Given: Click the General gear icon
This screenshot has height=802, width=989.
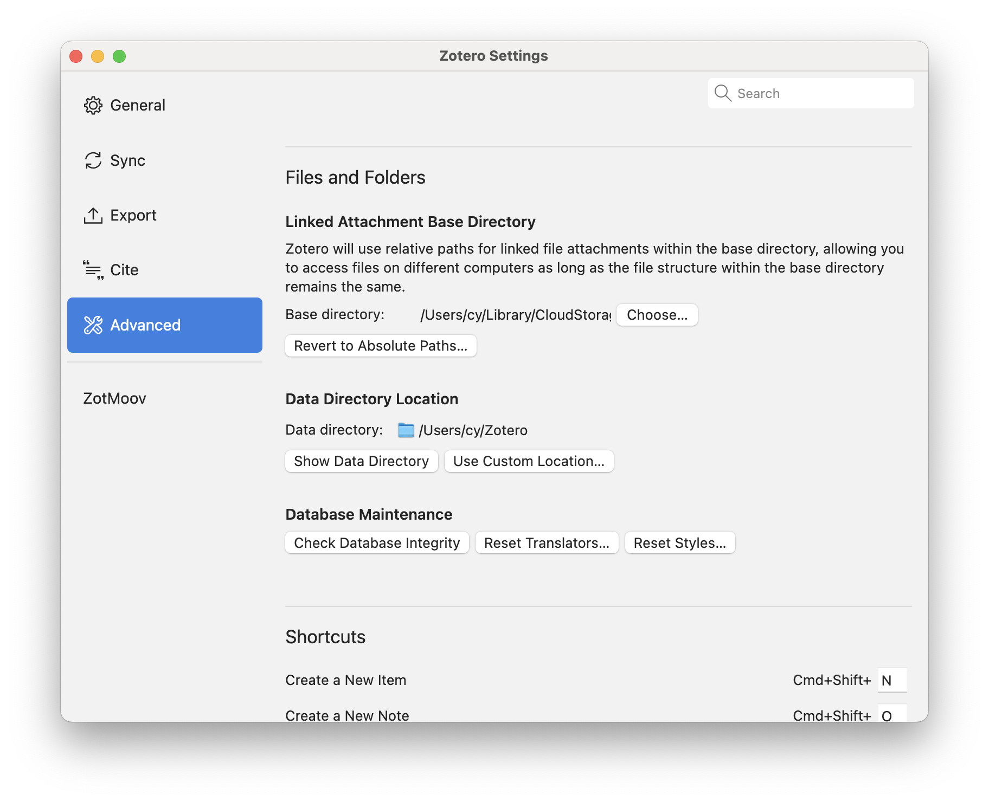Looking at the screenshot, I should pyautogui.click(x=93, y=105).
